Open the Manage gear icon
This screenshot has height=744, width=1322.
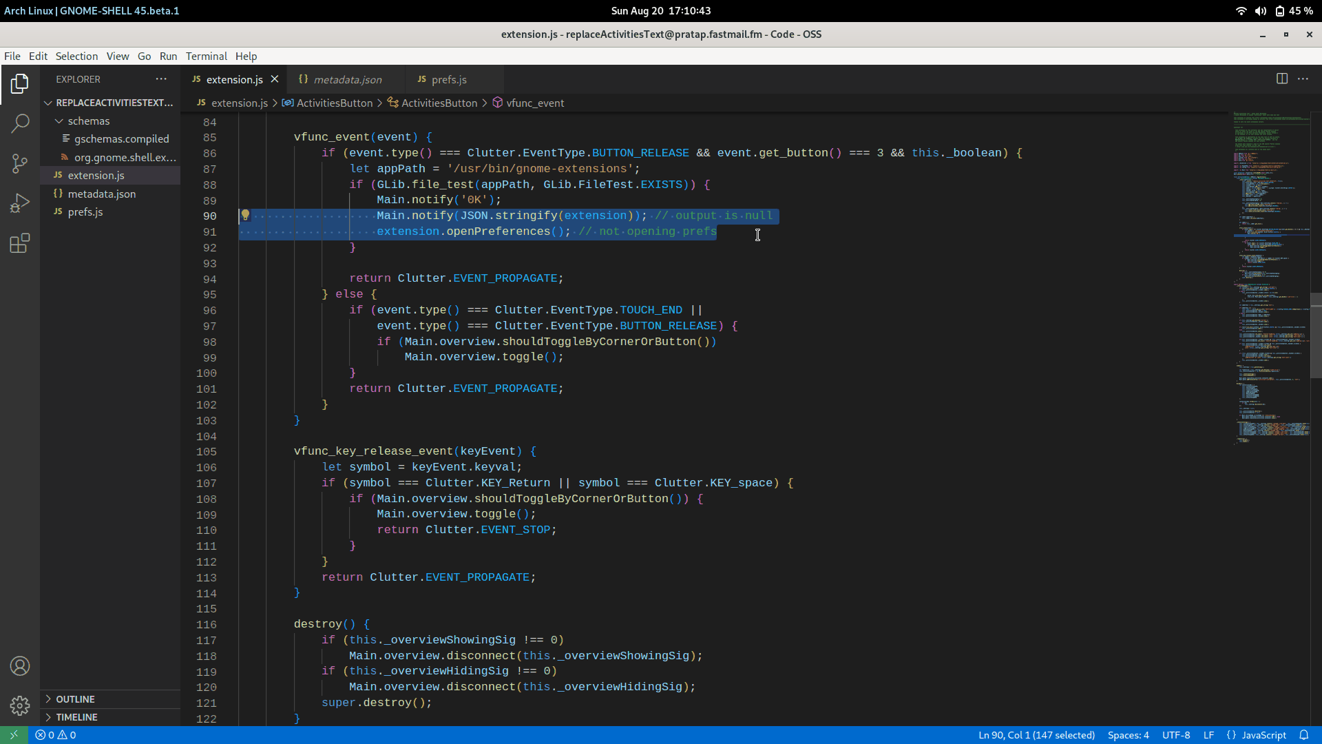20,705
